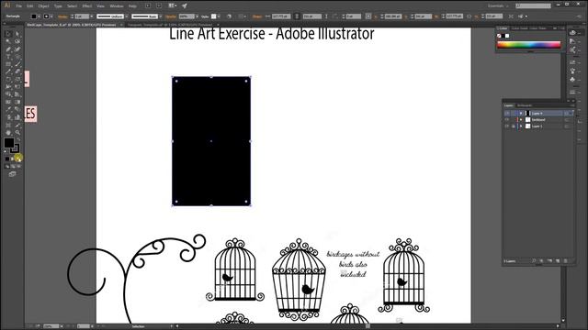588x330 pixels.
Task: Select the Direct Selection tool
Action: (17, 34)
